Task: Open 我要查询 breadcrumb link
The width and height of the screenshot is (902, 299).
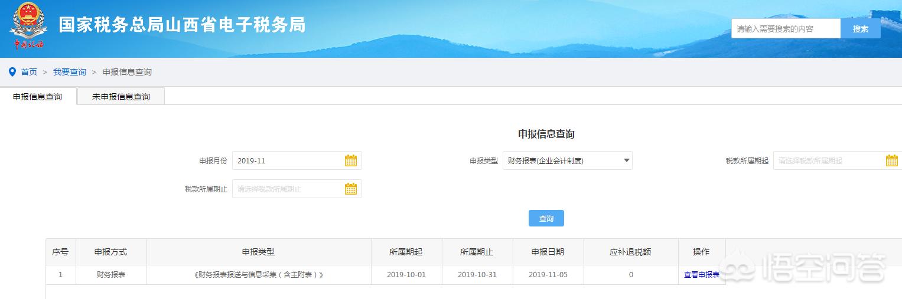Action: click(x=70, y=72)
